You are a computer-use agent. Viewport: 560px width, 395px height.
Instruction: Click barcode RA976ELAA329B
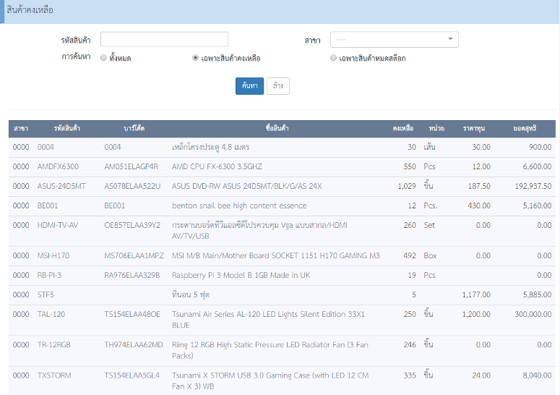[x=132, y=275]
